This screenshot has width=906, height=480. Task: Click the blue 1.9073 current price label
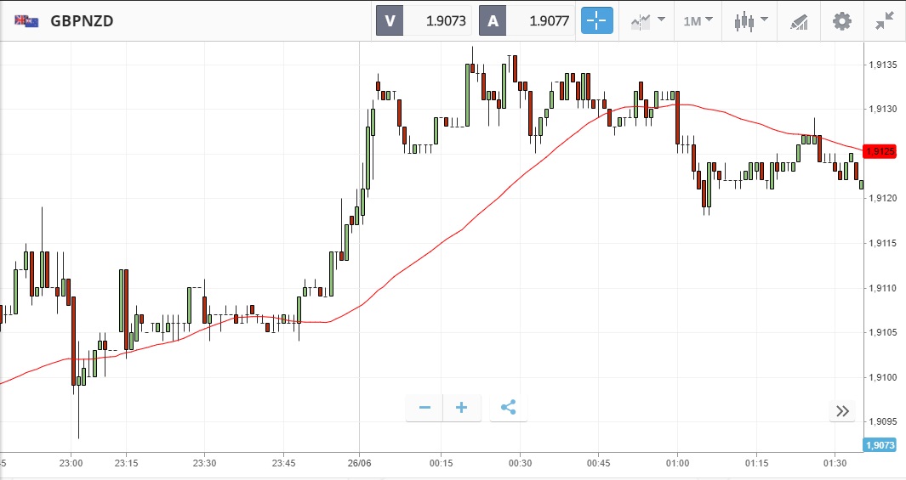coord(880,444)
